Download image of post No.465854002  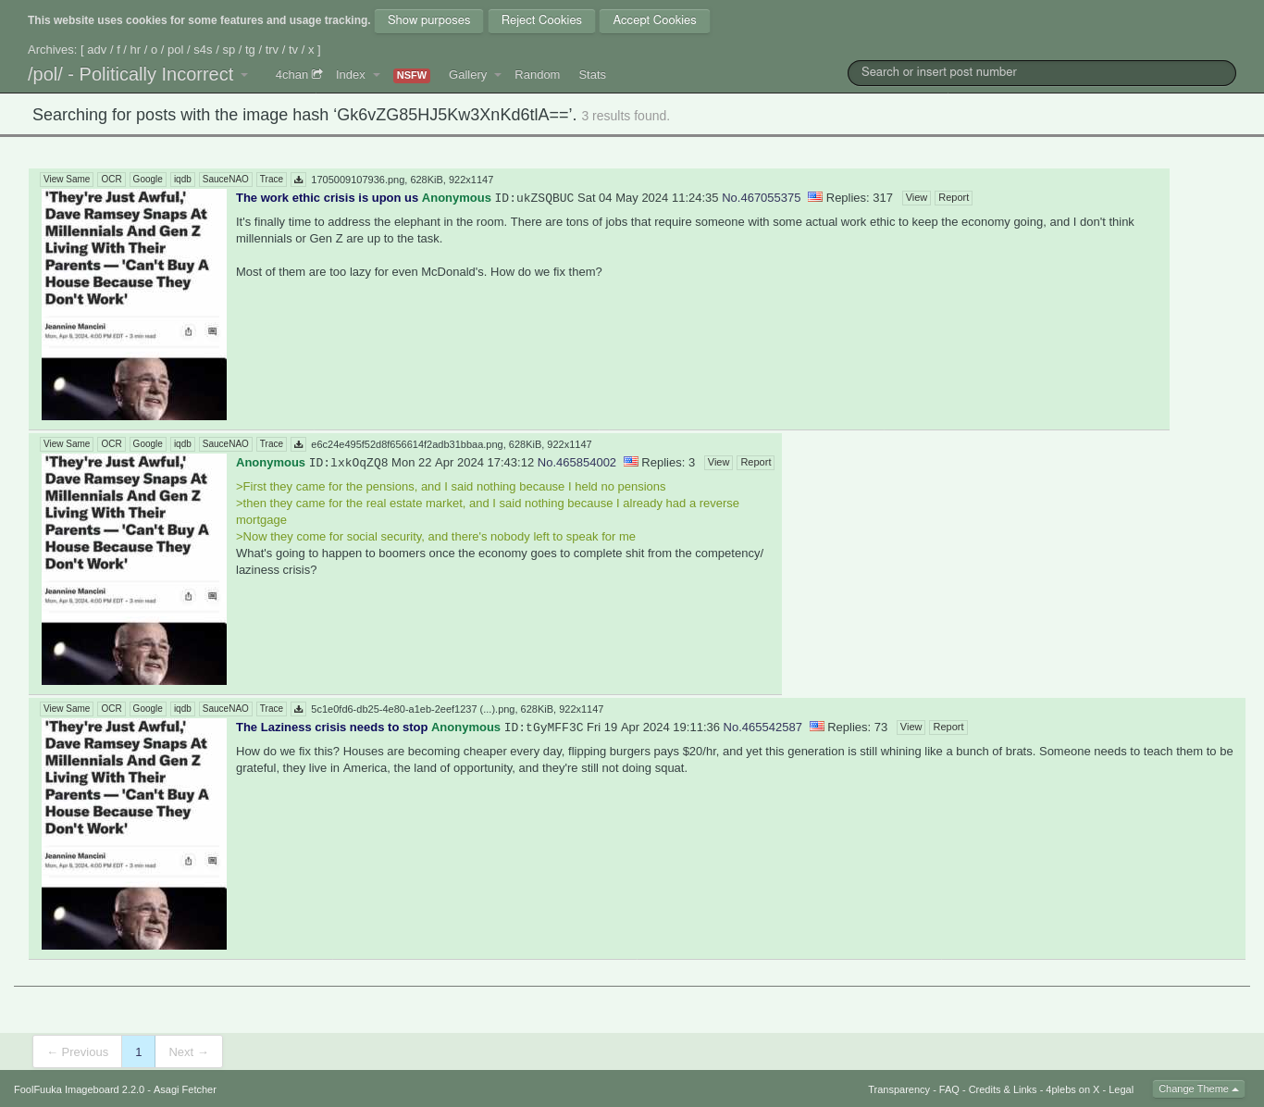[x=298, y=444]
